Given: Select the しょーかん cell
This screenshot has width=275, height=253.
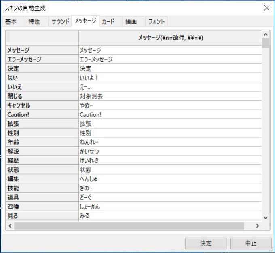Looking at the screenshot, I should (x=170, y=207).
